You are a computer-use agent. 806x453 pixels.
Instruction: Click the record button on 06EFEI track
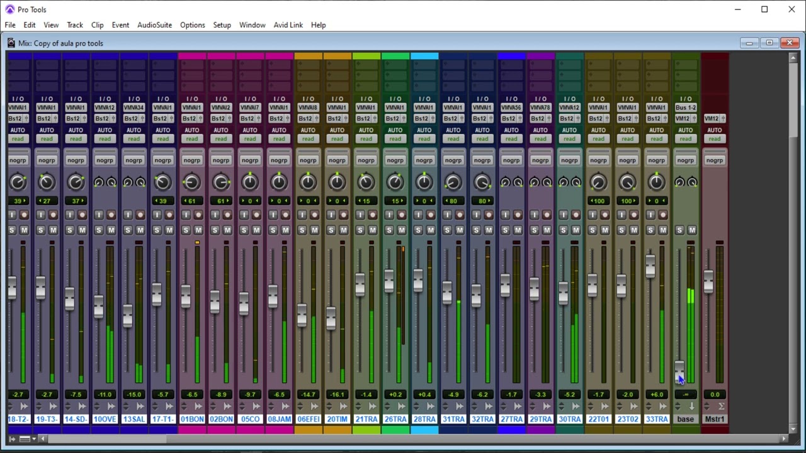click(x=314, y=215)
